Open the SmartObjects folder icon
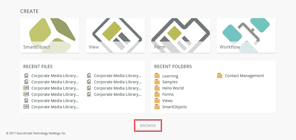296x140 pixels. pyautogui.click(x=157, y=107)
